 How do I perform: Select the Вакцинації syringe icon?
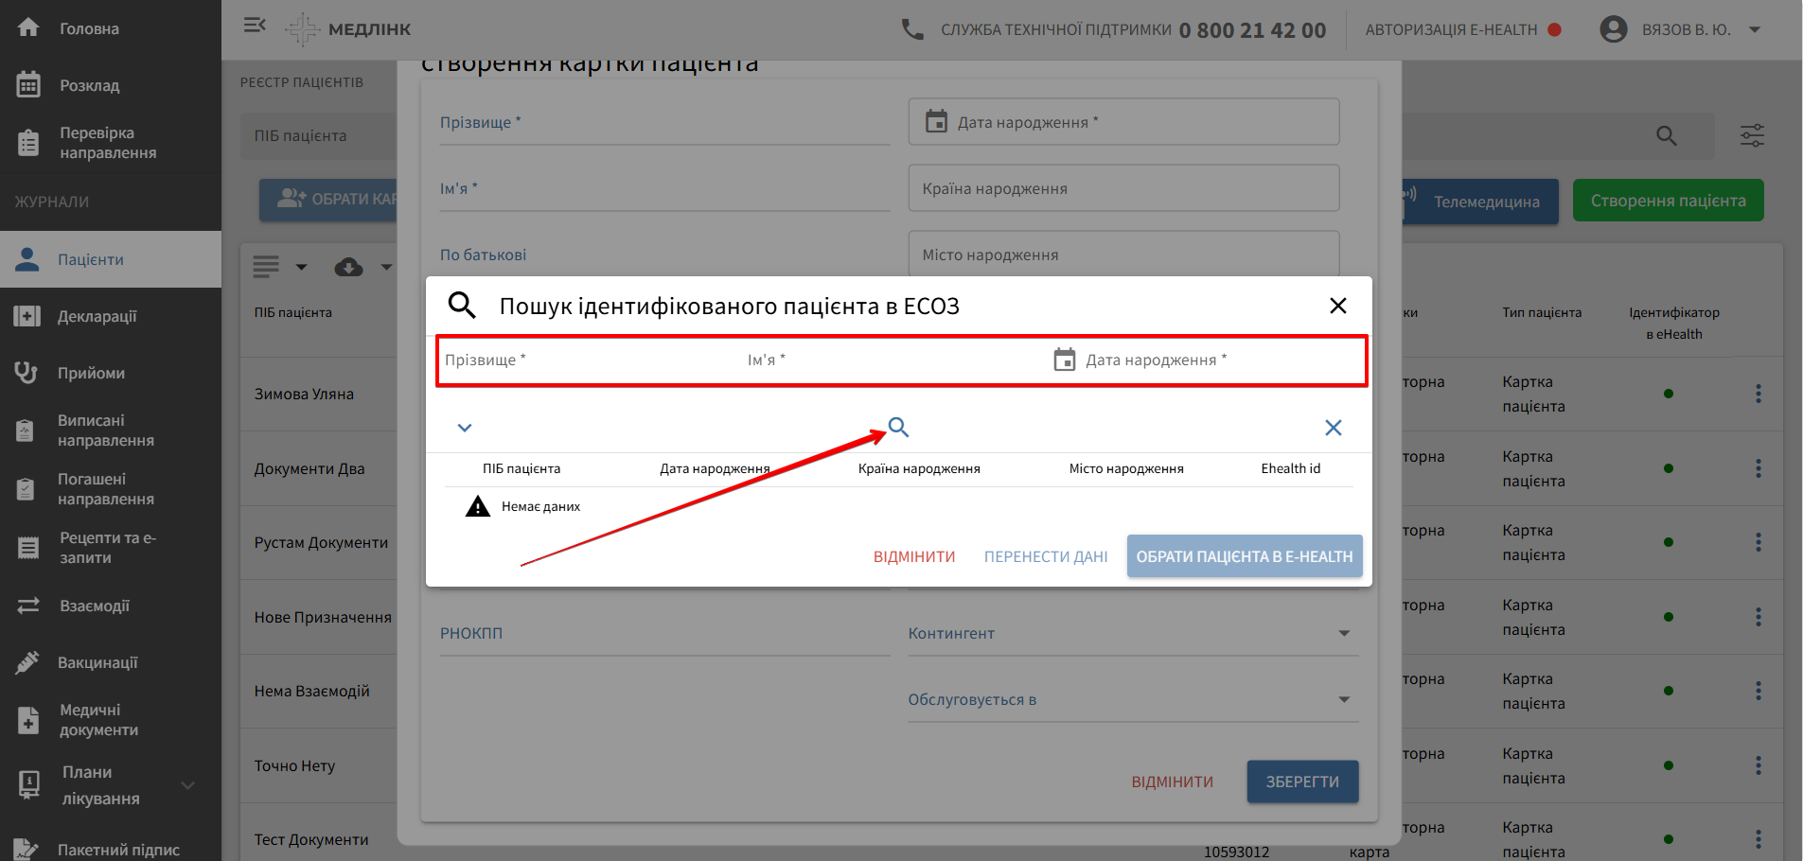pyautogui.click(x=97, y=661)
